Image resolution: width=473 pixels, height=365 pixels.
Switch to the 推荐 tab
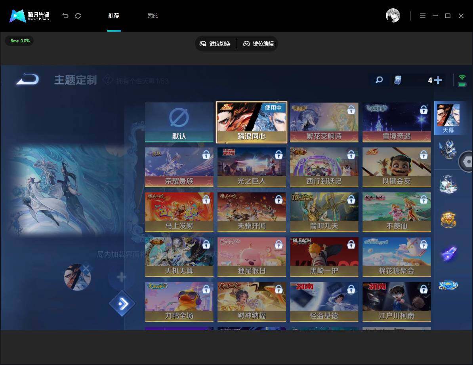(x=114, y=15)
